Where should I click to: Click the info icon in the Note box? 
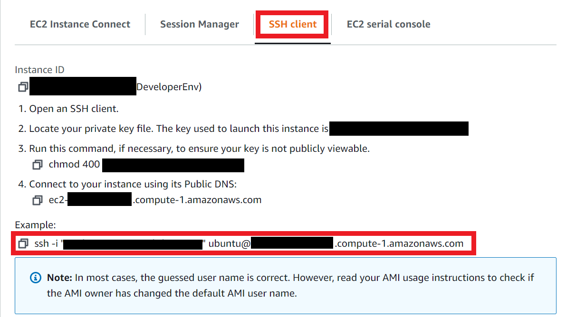pyautogui.click(x=35, y=278)
